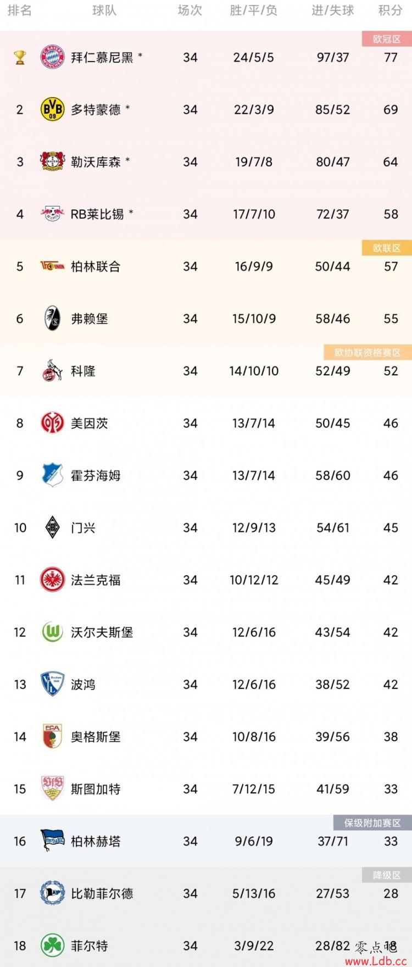Click the Mainz 05 red crest
Viewport: 412px width, 967px height.
pyautogui.click(x=53, y=423)
